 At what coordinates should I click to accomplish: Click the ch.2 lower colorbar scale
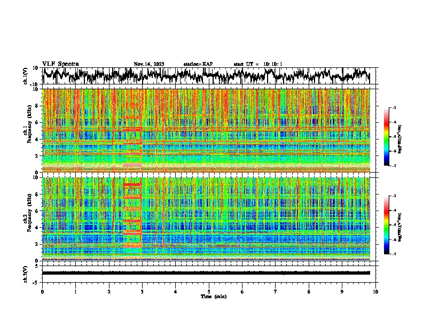point(386,225)
